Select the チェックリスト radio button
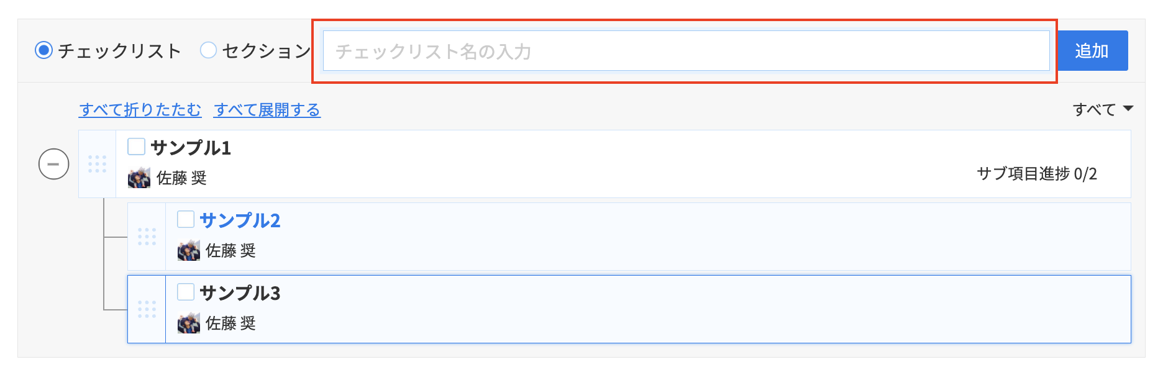The image size is (1163, 380). coord(43,50)
